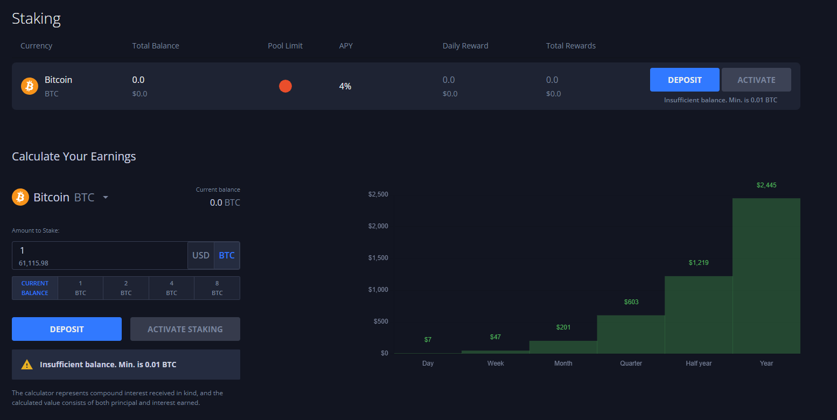Viewport: 837px width, 420px height.
Task: Switch amount unit to USD
Action: (201, 255)
